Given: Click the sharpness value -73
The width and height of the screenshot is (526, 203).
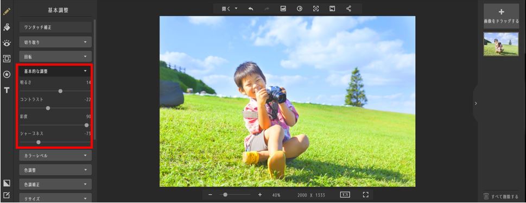Looking at the screenshot, I should click(x=87, y=134).
